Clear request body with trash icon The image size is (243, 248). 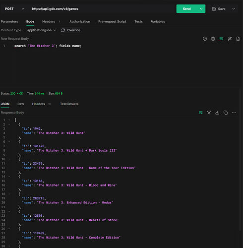coord(213,39)
